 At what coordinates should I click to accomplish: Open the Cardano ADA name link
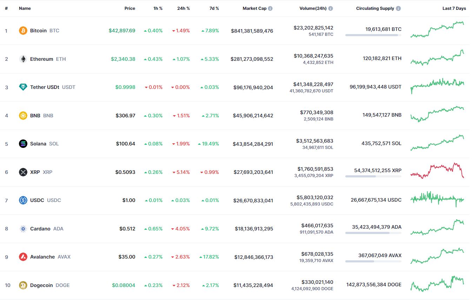(47, 229)
